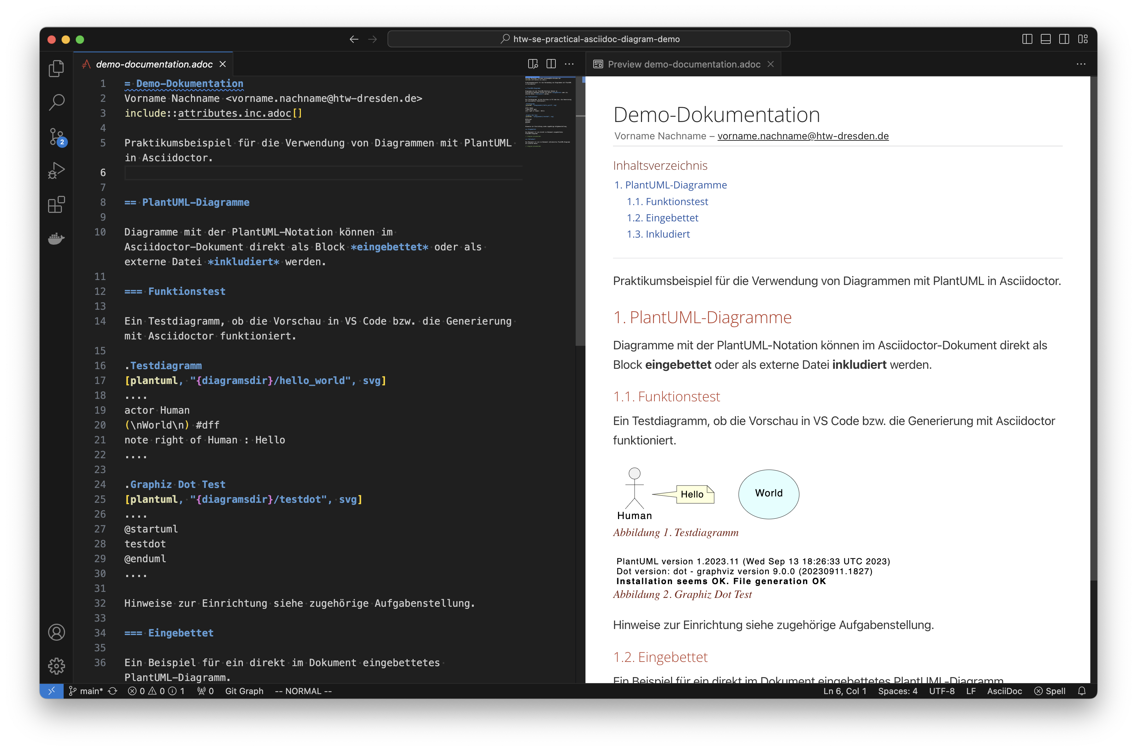This screenshot has height=751, width=1137.
Task: Click the Git Graph status bar button
Action: pyautogui.click(x=244, y=691)
